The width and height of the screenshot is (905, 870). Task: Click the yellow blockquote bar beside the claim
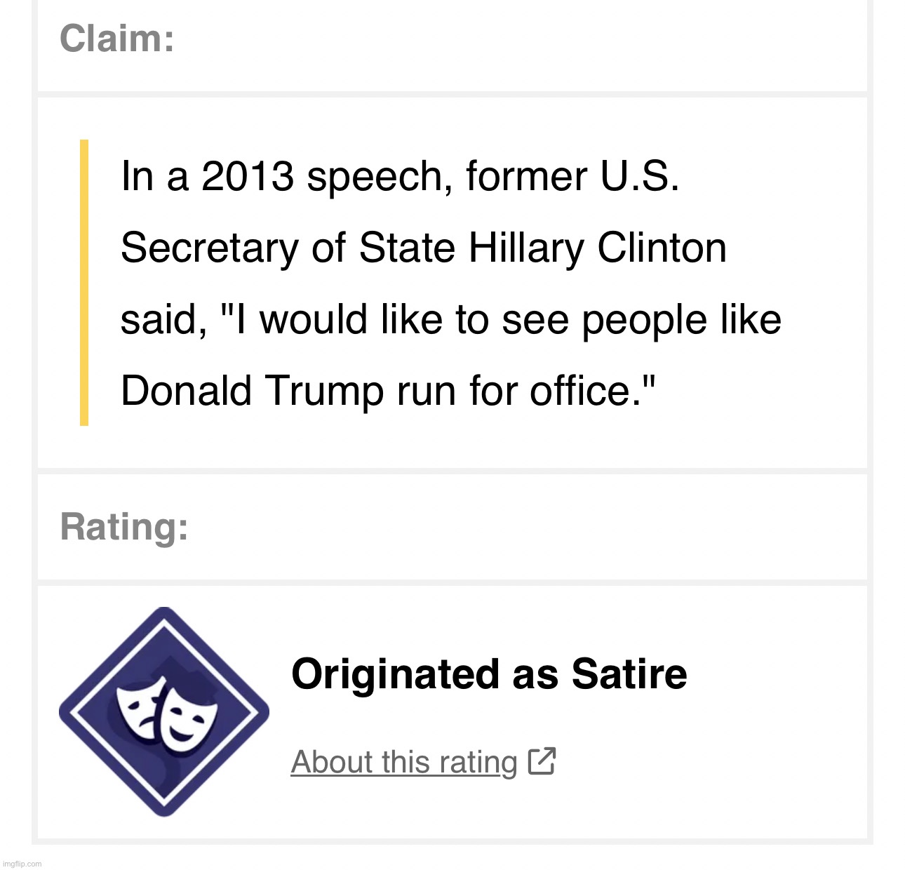84,283
